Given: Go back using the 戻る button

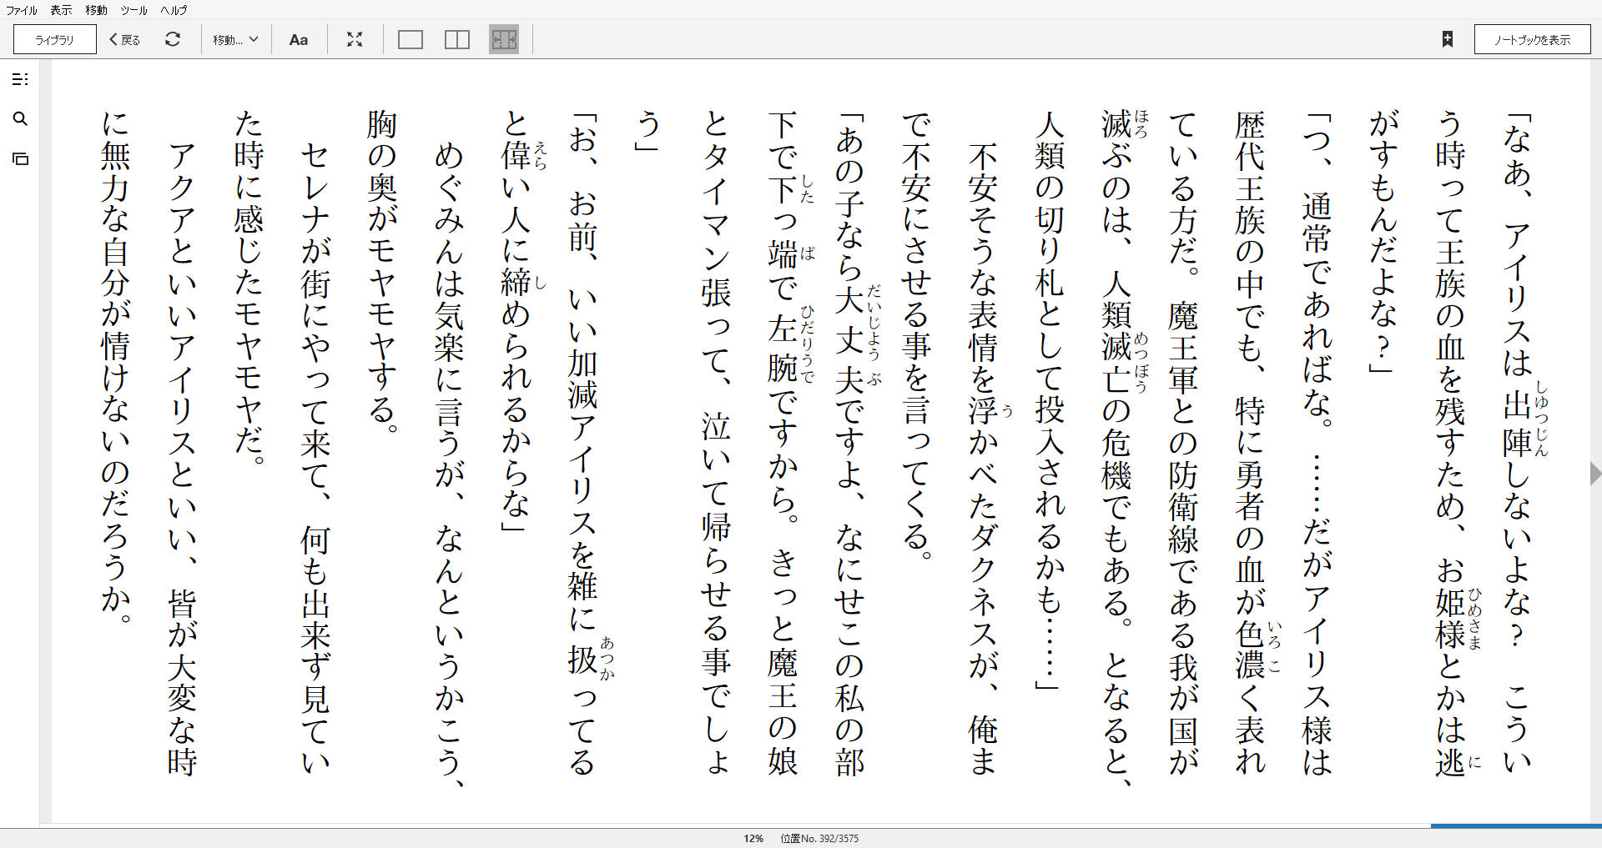Looking at the screenshot, I should click(x=123, y=38).
